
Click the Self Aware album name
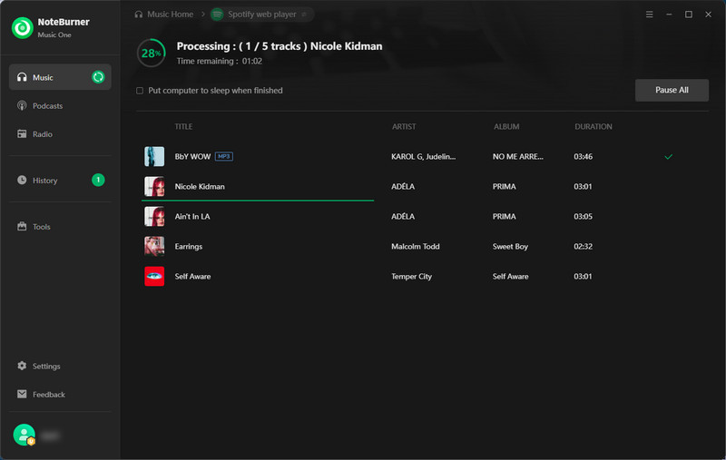coord(510,277)
